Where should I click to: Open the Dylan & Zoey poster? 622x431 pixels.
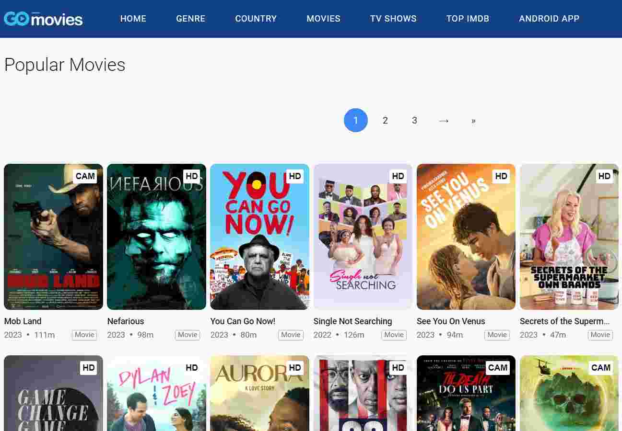156,393
